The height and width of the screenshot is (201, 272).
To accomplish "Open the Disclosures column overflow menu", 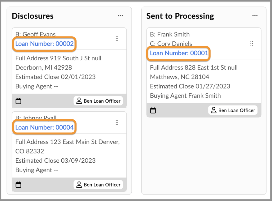I will (x=120, y=15).
